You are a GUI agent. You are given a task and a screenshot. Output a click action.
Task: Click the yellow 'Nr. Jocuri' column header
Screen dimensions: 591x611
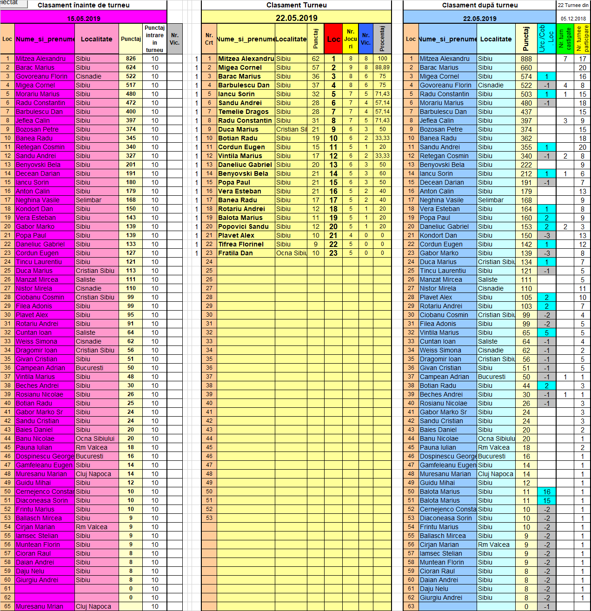click(351, 39)
